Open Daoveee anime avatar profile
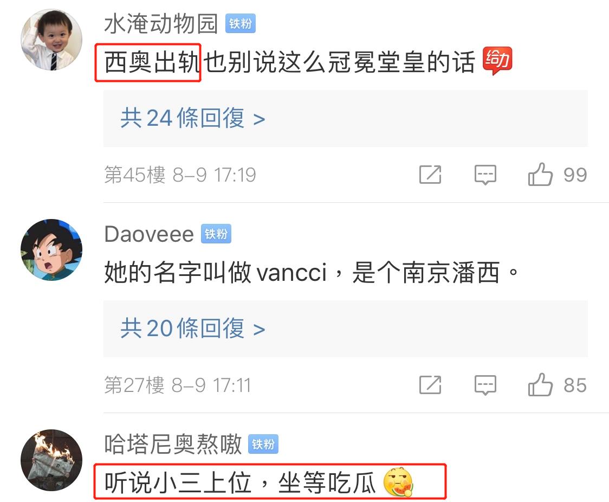The image size is (609, 502). coord(51,250)
